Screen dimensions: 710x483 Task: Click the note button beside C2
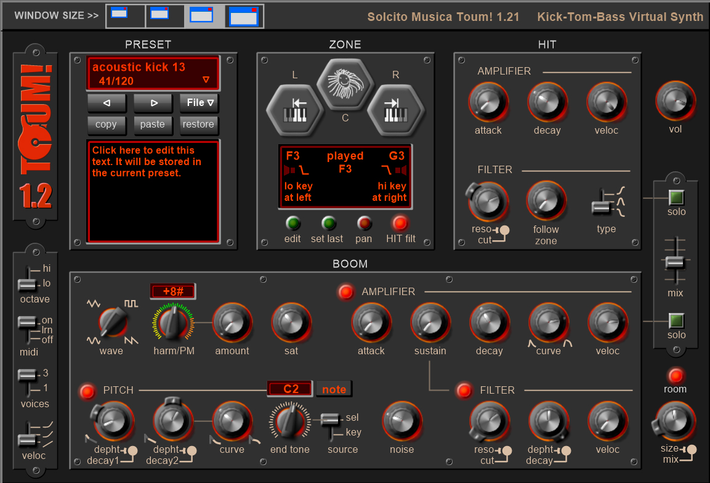coord(334,389)
